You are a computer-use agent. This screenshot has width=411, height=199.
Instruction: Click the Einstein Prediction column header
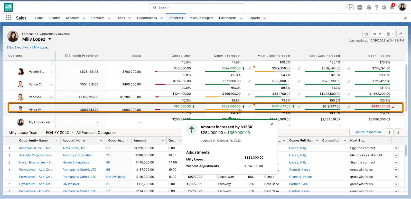click(x=82, y=56)
